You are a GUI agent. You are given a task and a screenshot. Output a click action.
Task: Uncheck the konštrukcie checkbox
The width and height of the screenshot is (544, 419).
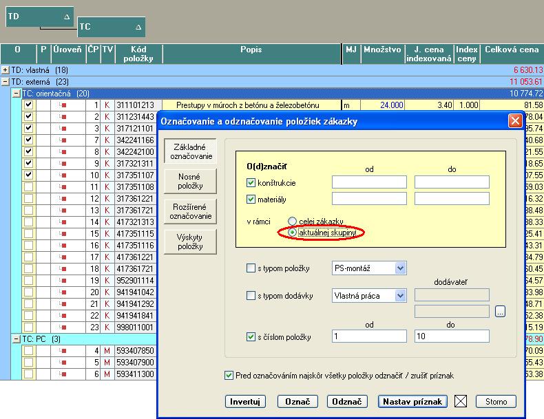(251, 182)
